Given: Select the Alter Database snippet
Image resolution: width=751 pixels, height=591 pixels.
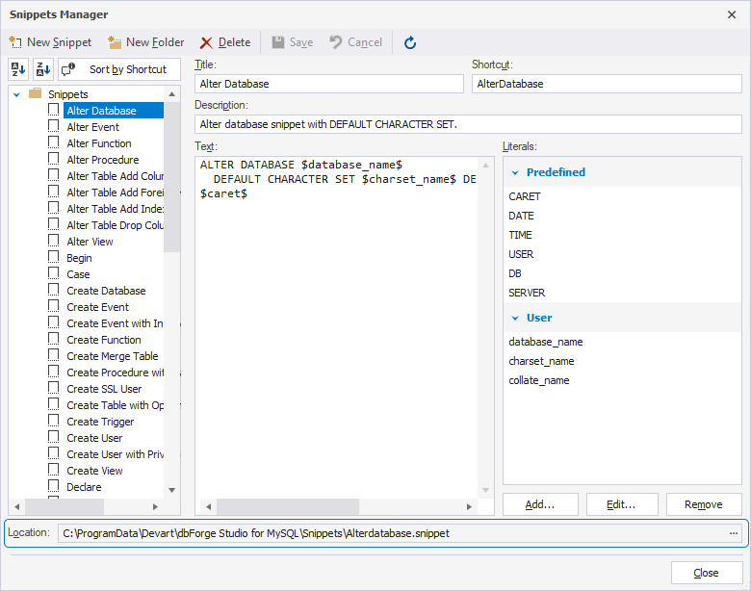Looking at the screenshot, I should [x=114, y=111].
